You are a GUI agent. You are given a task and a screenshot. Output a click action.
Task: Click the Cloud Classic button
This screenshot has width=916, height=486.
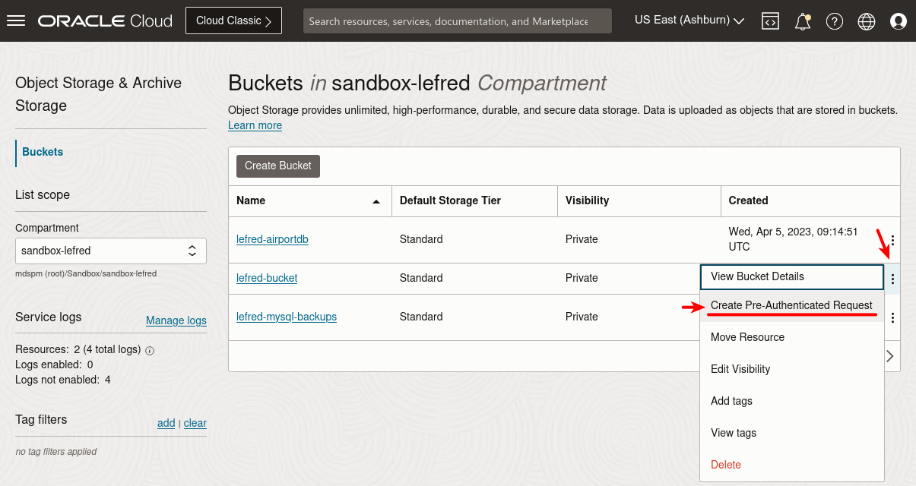point(233,21)
